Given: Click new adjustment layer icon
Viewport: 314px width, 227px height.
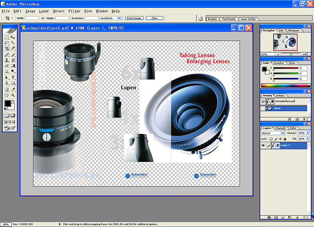Looking at the screenshot, I should click(290, 217).
